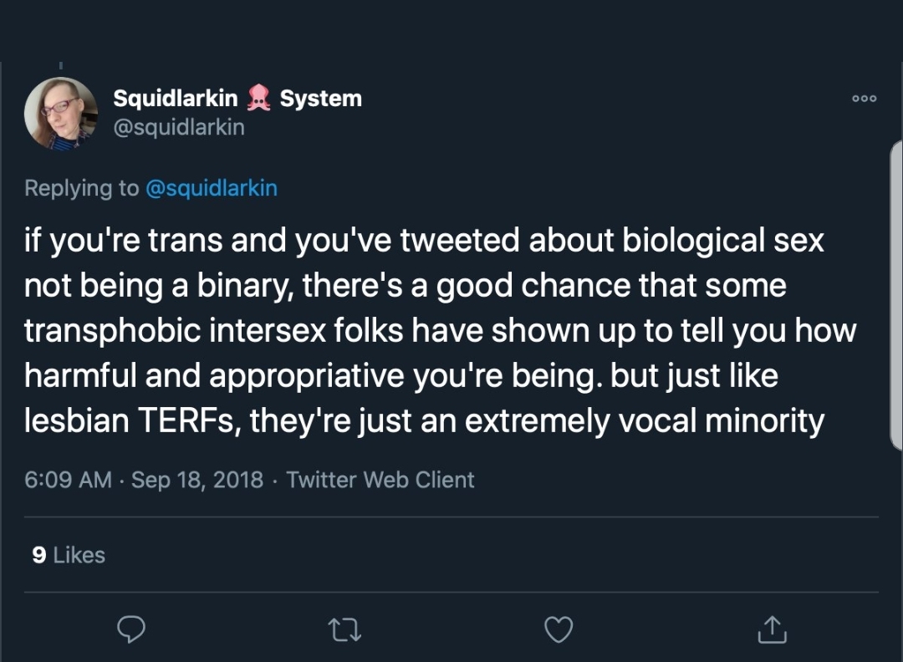Click the @squidlarkin handle below the name
The height and width of the screenshot is (662, 903).
pos(179,127)
